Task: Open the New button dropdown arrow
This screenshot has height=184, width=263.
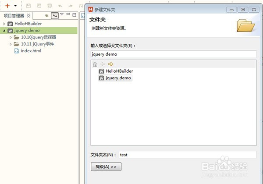Action: point(15,6)
